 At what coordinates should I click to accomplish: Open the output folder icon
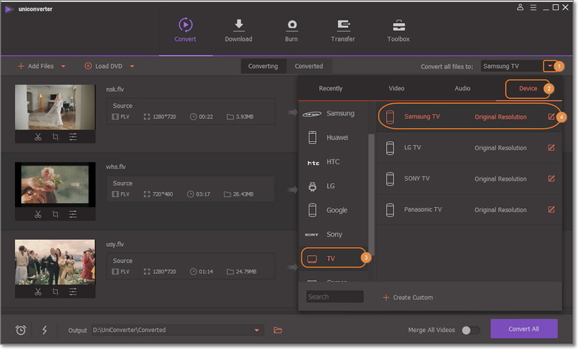tap(278, 330)
